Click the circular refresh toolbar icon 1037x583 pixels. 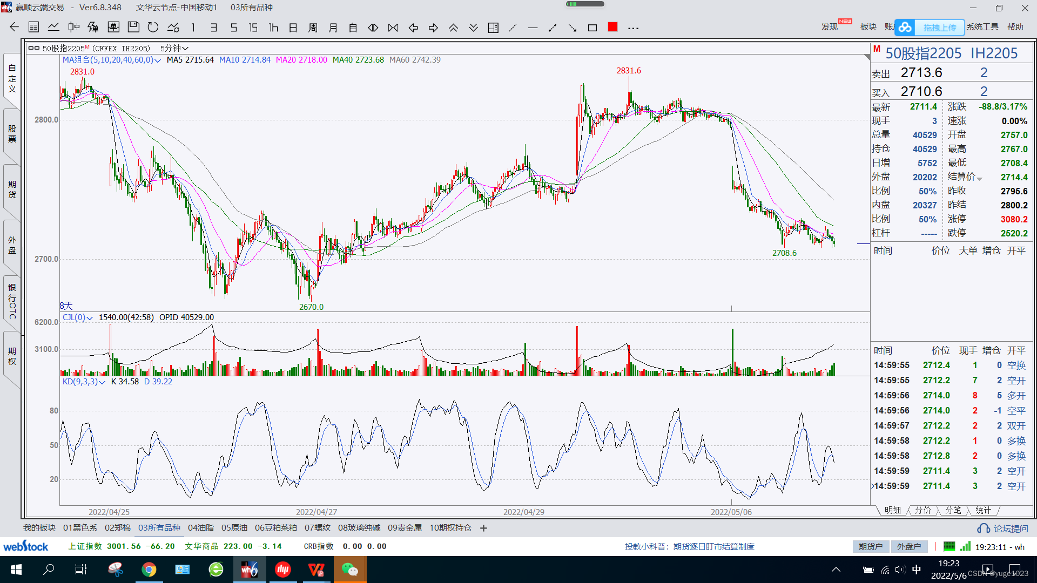coord(153,27)
